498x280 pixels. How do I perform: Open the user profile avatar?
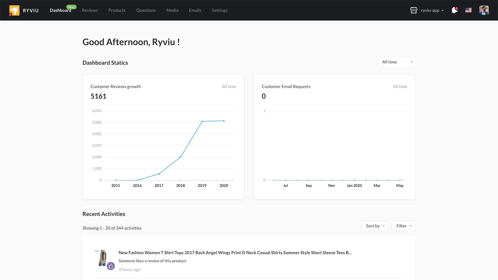click(484, 10)
